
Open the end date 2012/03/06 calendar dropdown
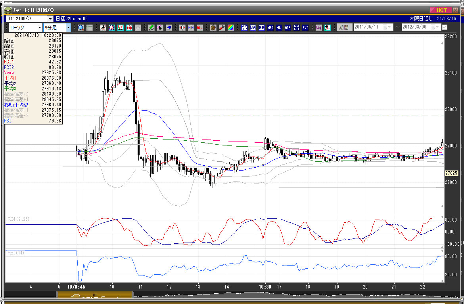point(435,27)
